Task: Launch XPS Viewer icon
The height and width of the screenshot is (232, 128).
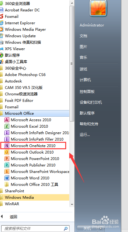Action: pos(1,49)
